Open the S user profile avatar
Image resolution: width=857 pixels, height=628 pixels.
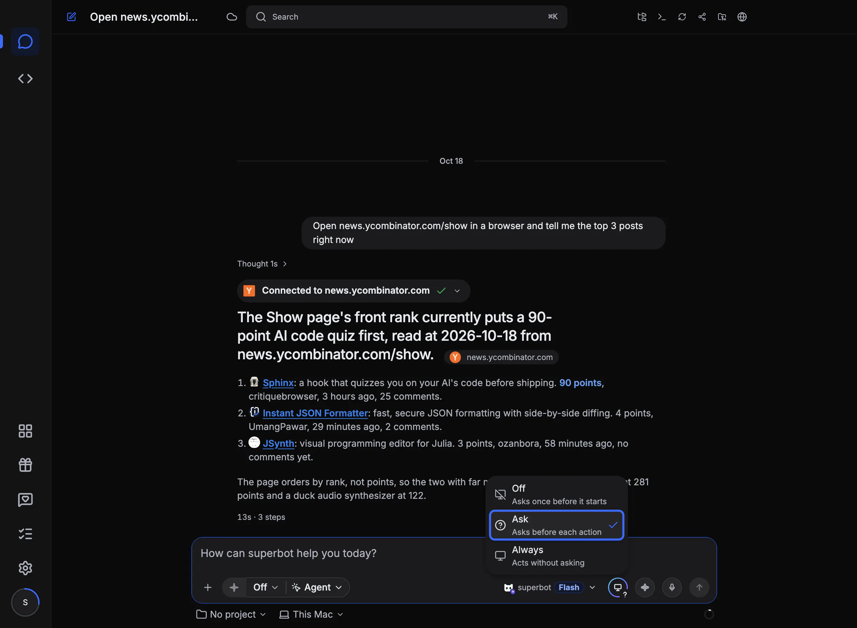25,602
